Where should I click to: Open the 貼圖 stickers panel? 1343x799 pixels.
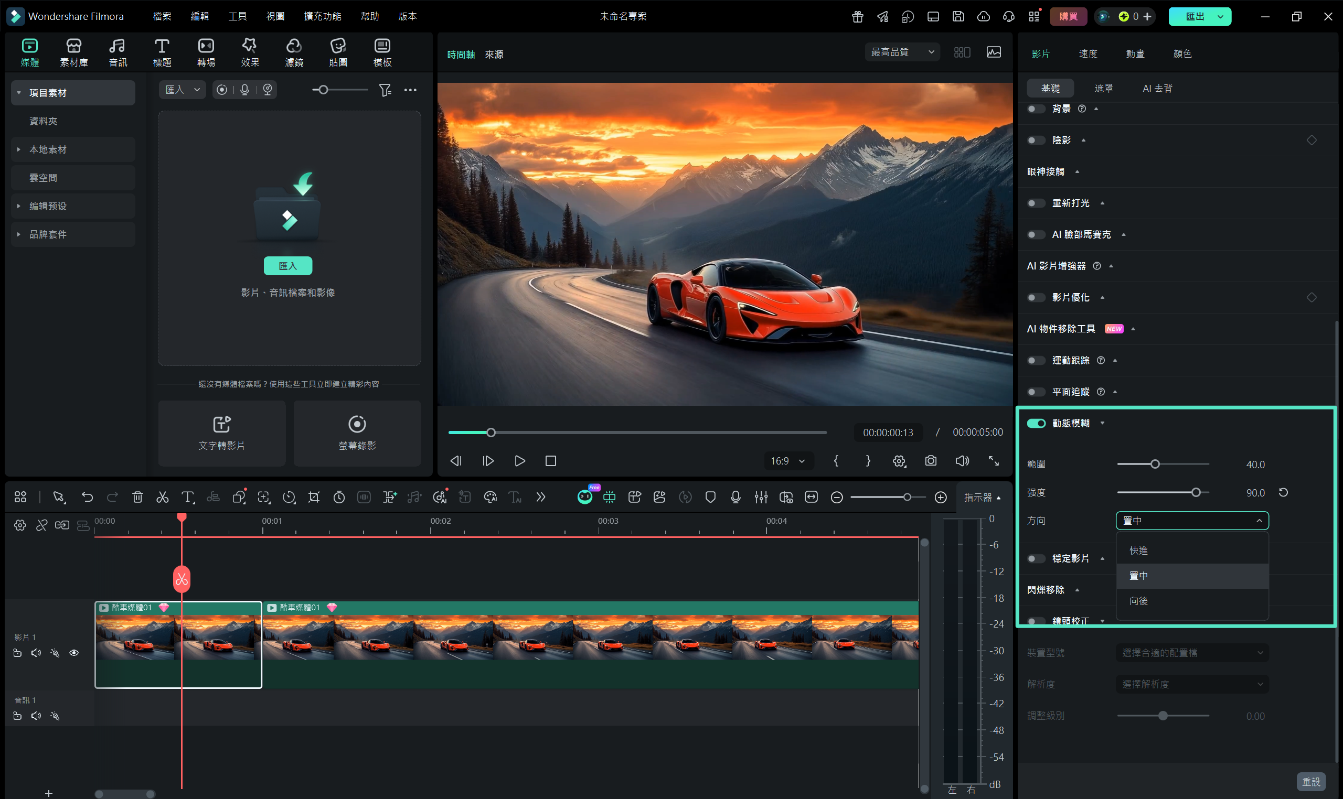pos(338,53)
